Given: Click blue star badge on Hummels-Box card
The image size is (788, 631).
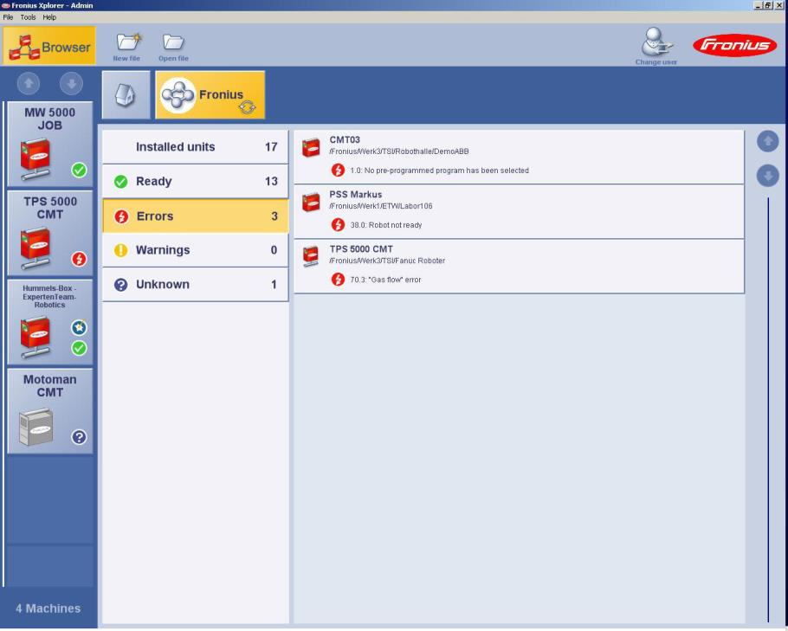Looking at the screenshot, I should (79, 327).
